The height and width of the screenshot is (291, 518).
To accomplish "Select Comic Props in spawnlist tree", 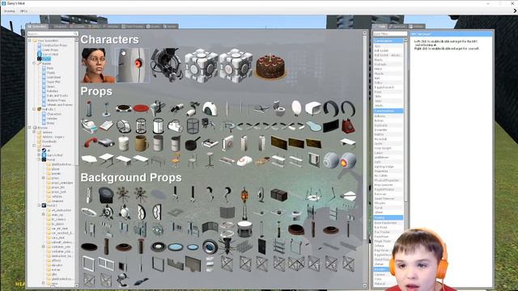I will pos(50,50).
